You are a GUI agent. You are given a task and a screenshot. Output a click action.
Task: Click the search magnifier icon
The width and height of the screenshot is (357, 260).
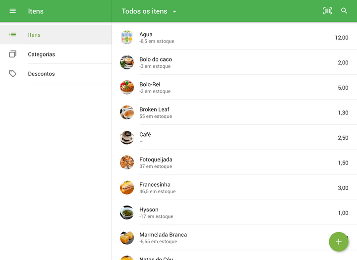pos(344,11)
